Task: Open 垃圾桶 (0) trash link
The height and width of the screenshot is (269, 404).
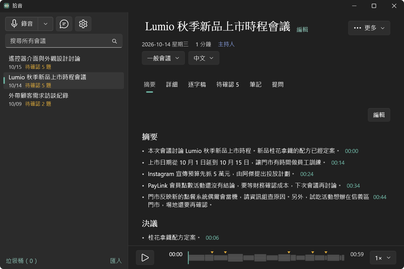Action: [x=21, y=261]
